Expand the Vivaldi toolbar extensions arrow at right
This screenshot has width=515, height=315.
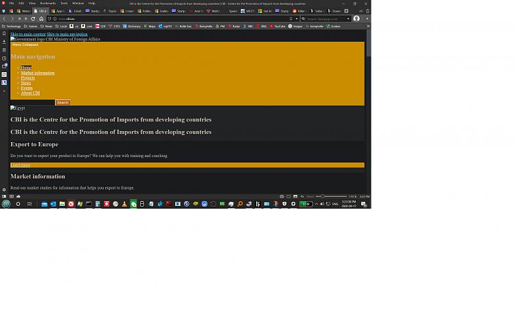(x=367, y=19)
